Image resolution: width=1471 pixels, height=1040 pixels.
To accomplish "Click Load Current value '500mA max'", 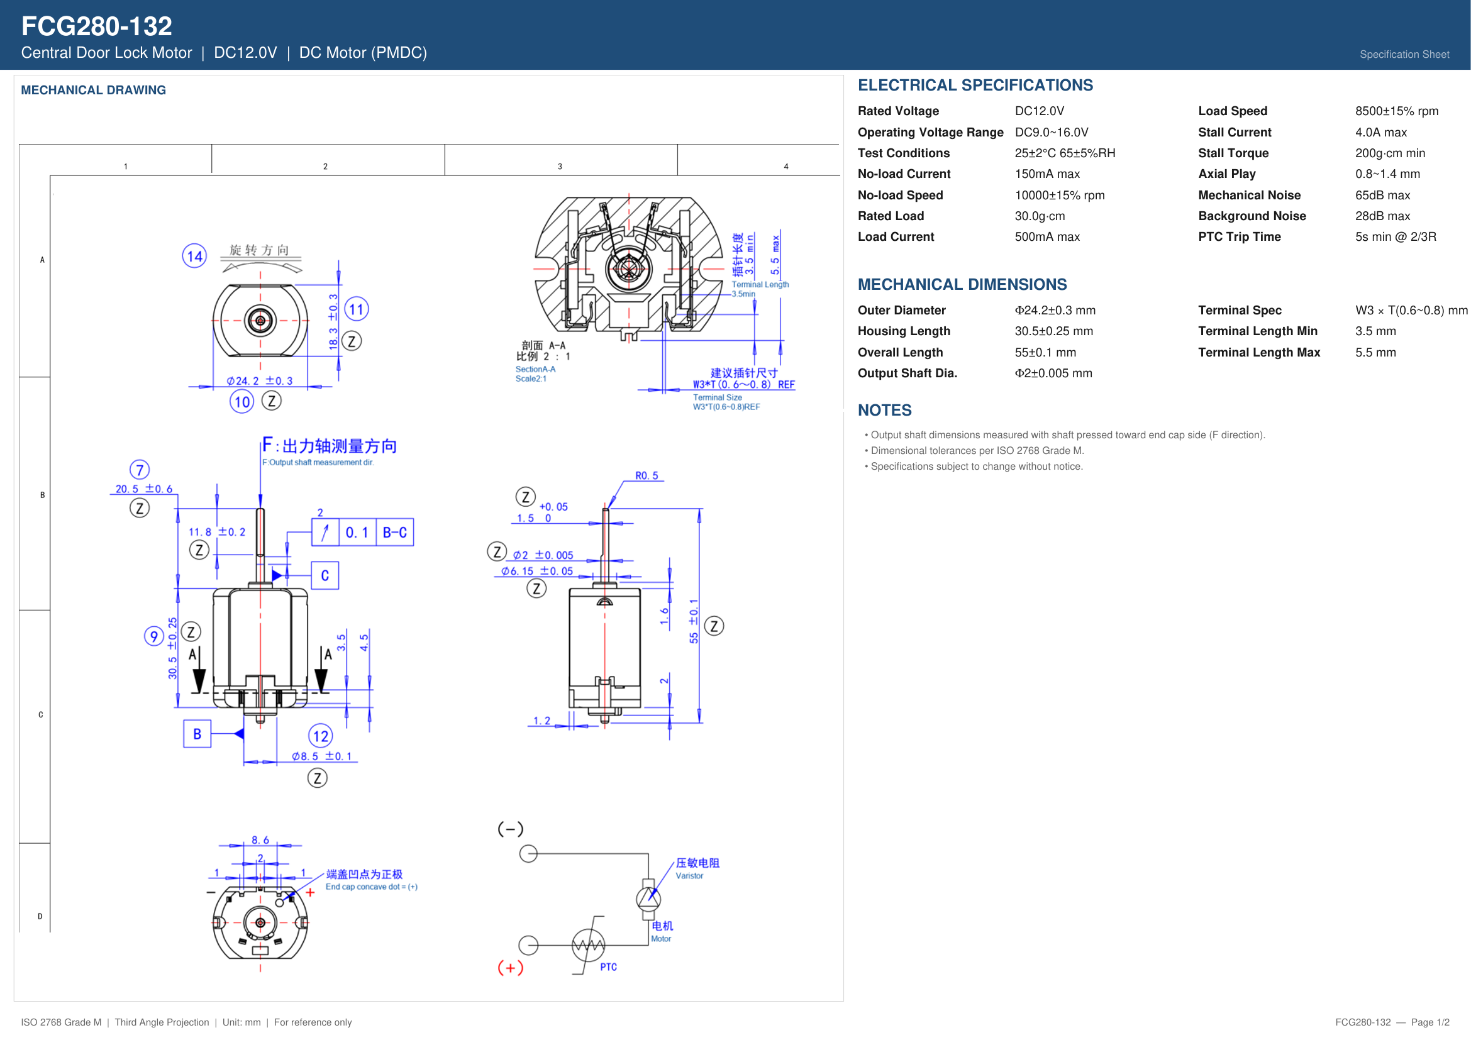I will point(1047,236).
